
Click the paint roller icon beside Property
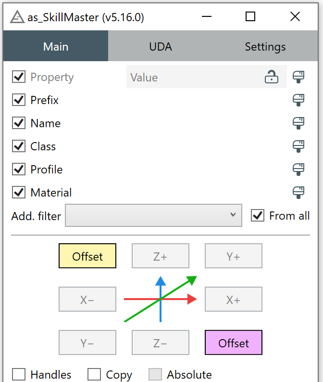pos(298,77)
